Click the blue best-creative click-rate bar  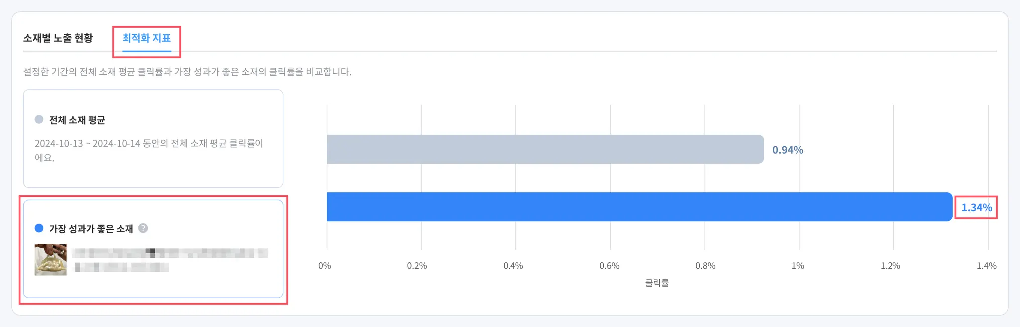639,207
